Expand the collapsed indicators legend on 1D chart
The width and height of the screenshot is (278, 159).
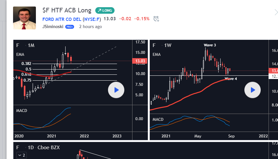[x=22, y=155]
